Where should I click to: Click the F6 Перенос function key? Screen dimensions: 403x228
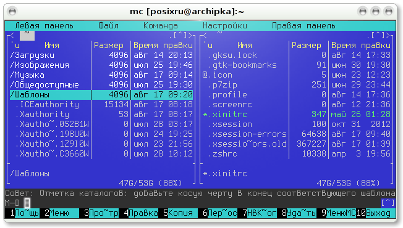[220, 213]
